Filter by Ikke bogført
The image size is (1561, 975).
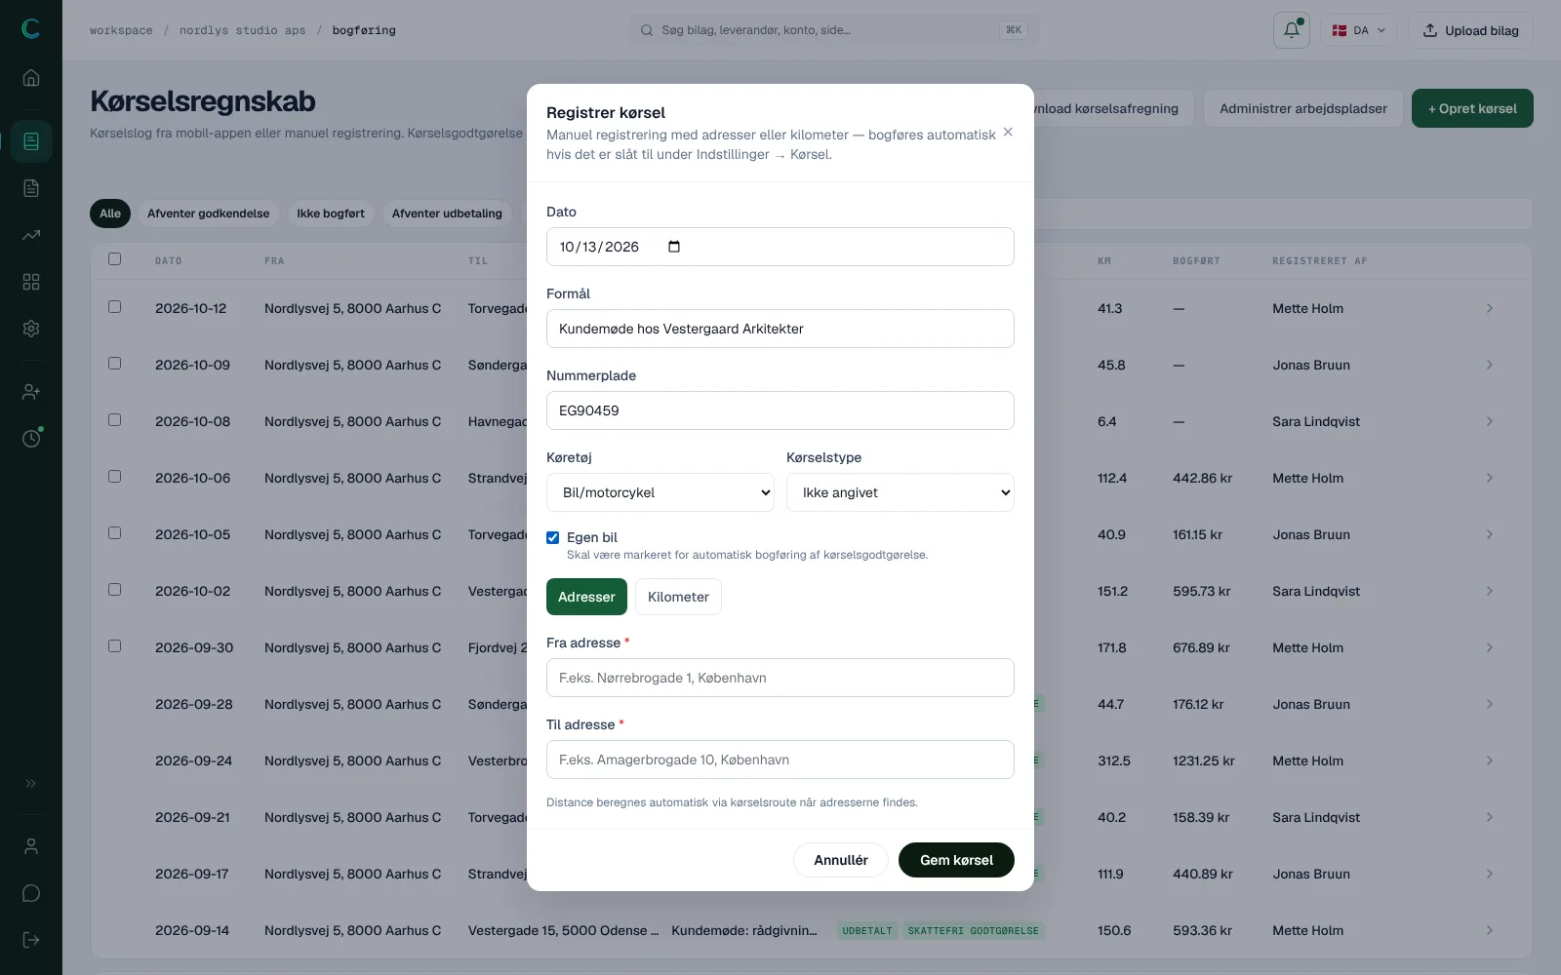tap(331, 214)
